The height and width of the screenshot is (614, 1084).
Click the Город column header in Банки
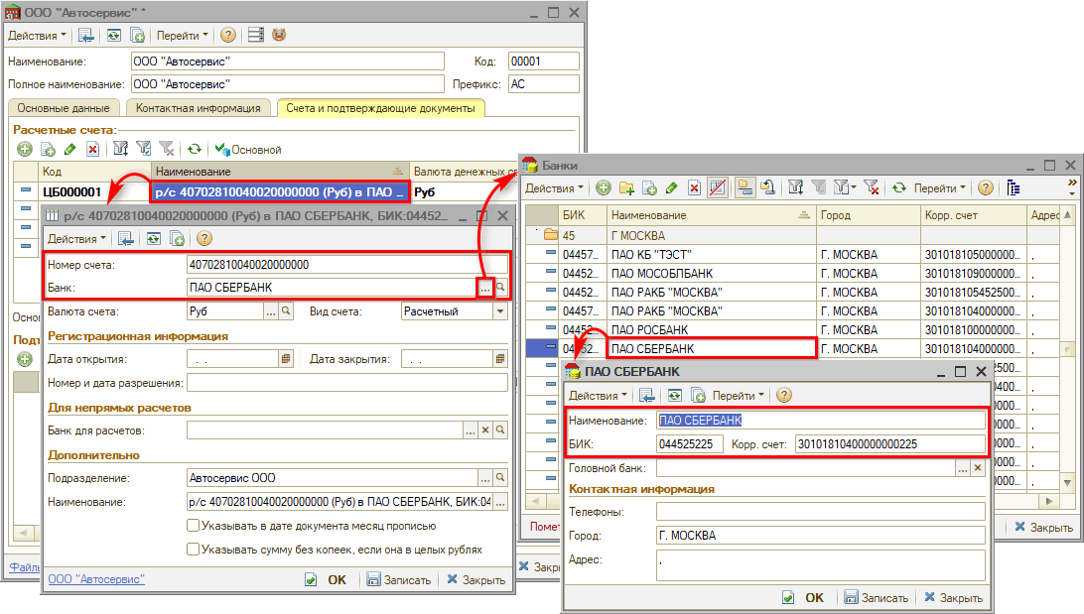[x=869, y=215]
